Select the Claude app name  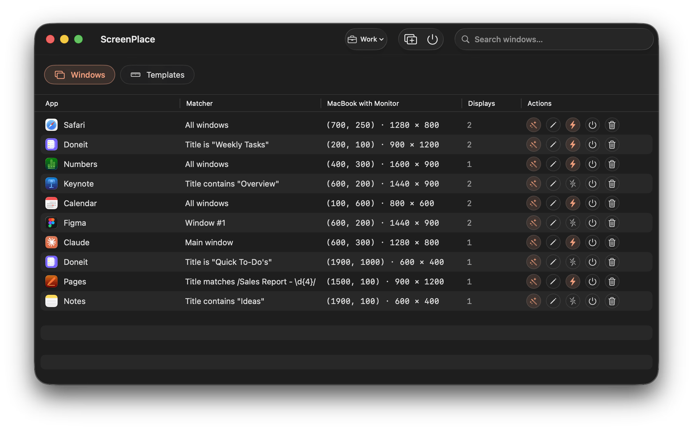click(x=77, y=243)
